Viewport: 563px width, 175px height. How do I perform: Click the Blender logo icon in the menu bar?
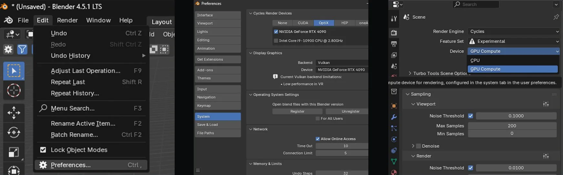coord(8,20)
